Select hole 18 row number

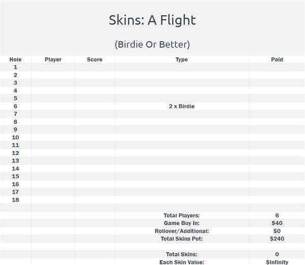click(x=15, y=200)
